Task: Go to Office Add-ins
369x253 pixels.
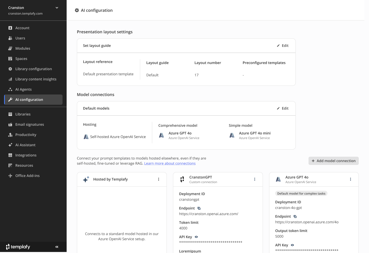Action: coord(33,176)
